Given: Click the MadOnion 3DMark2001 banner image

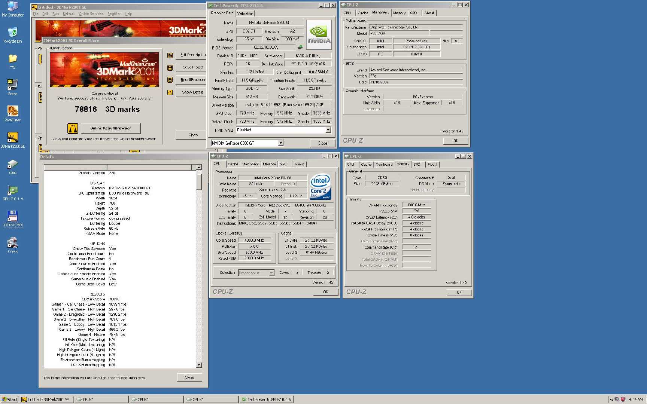Looking at the screenshot, I should 104,70.
